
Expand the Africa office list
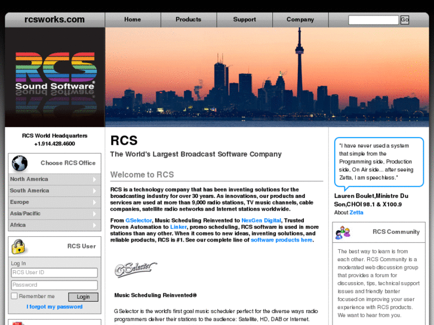coord(54,225)
